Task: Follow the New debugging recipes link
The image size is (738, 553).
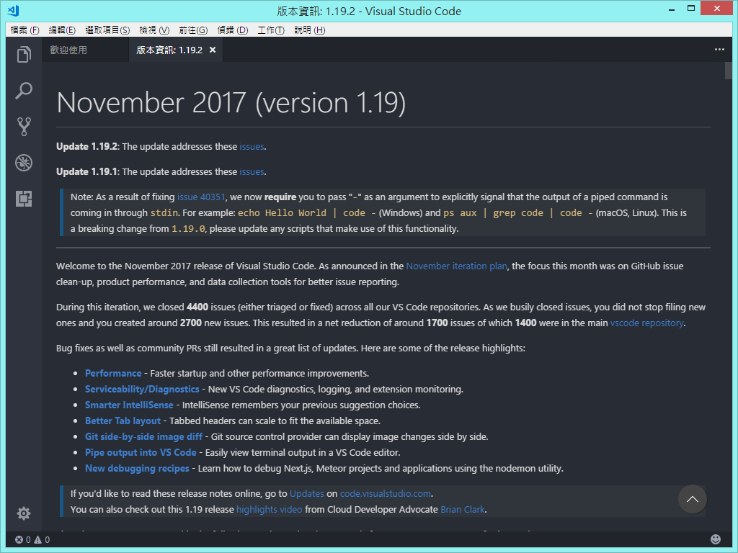Action: coord(137,468)
